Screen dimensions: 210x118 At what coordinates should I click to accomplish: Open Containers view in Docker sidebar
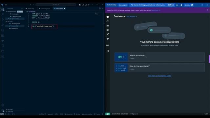tap(108, 17)
